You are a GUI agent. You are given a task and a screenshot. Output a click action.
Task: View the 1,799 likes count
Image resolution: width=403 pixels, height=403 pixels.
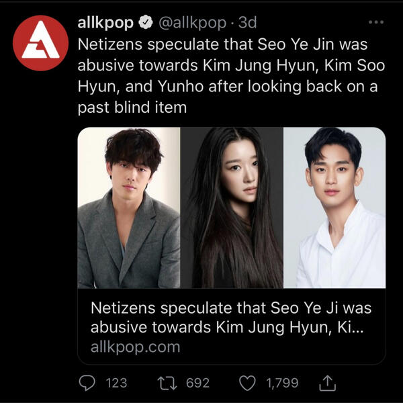point(282,383)
